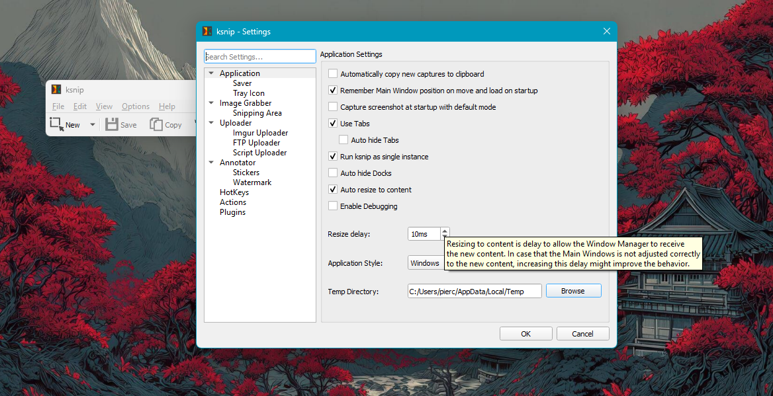Collapse the Annotator settings branch
Viewport: 773px width, 396px height.
click(x=211, y=162)
